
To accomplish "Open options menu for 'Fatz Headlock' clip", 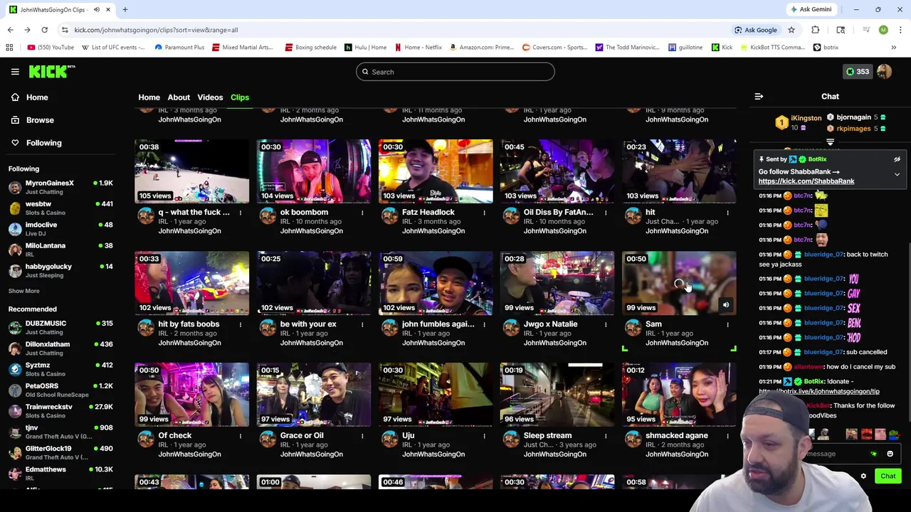I will click(x=484, y=213).
